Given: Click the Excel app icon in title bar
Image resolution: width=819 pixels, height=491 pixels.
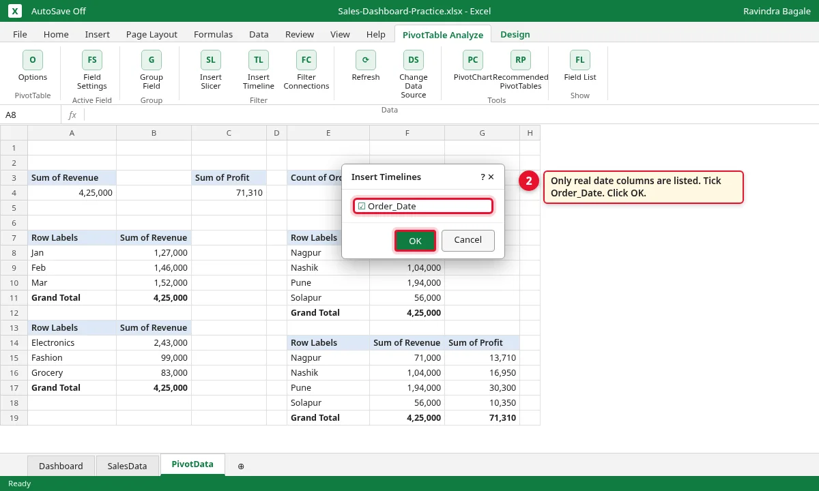Looking at the screenshot, I should tap(15, 11).
